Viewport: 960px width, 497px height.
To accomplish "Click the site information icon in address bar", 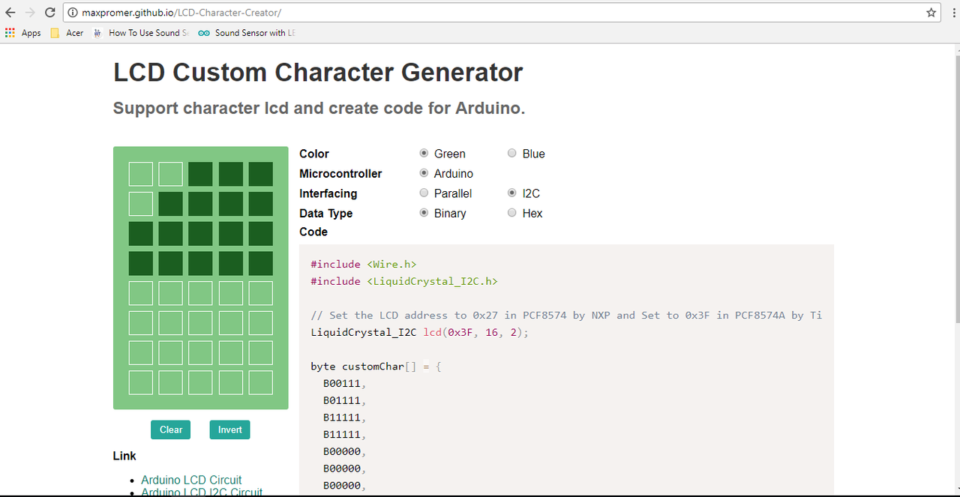I will (73, 13).
